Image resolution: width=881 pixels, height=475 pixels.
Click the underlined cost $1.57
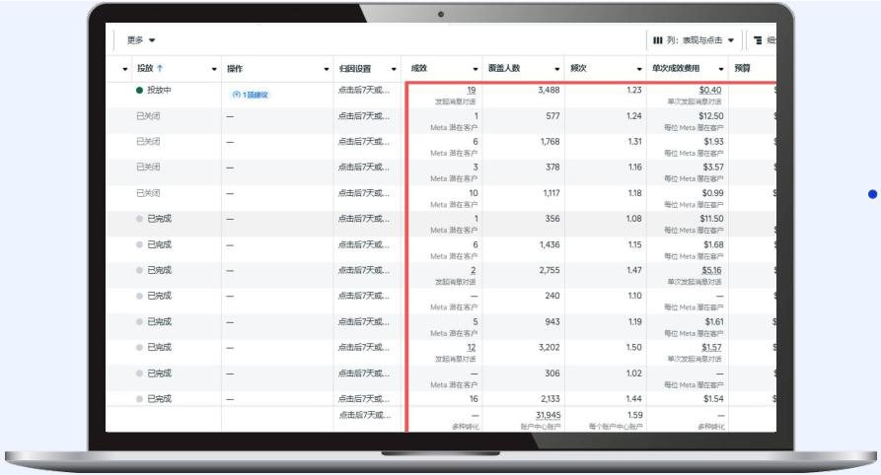(x=711, y=348)
